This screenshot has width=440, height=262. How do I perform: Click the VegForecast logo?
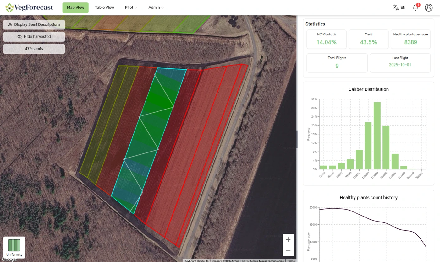(x=29, y=8)
